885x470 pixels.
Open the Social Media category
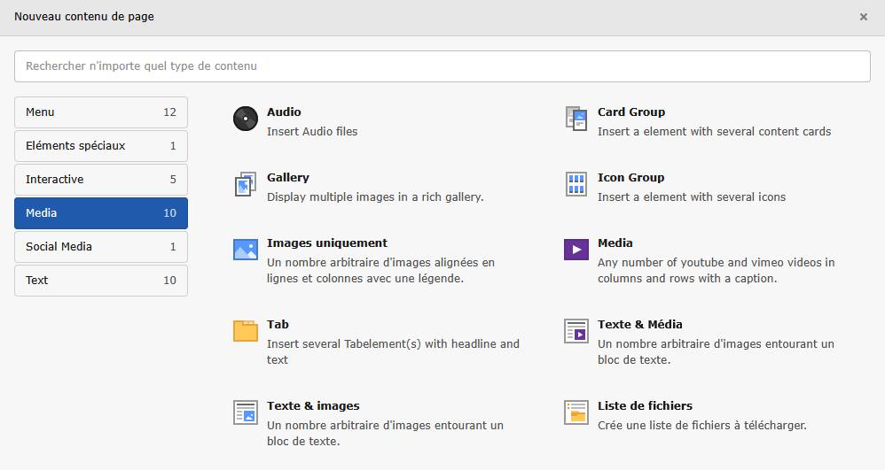point(101,247)
